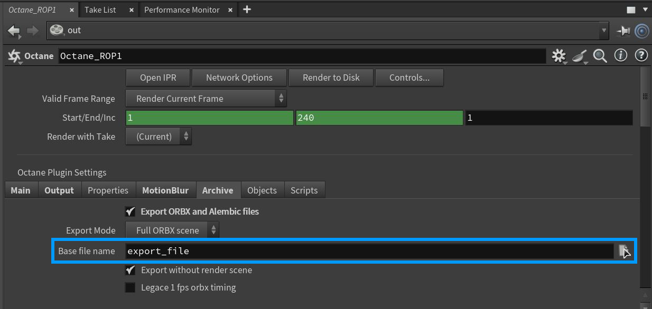Enable Legace 1 fps orbx timing

130,287
